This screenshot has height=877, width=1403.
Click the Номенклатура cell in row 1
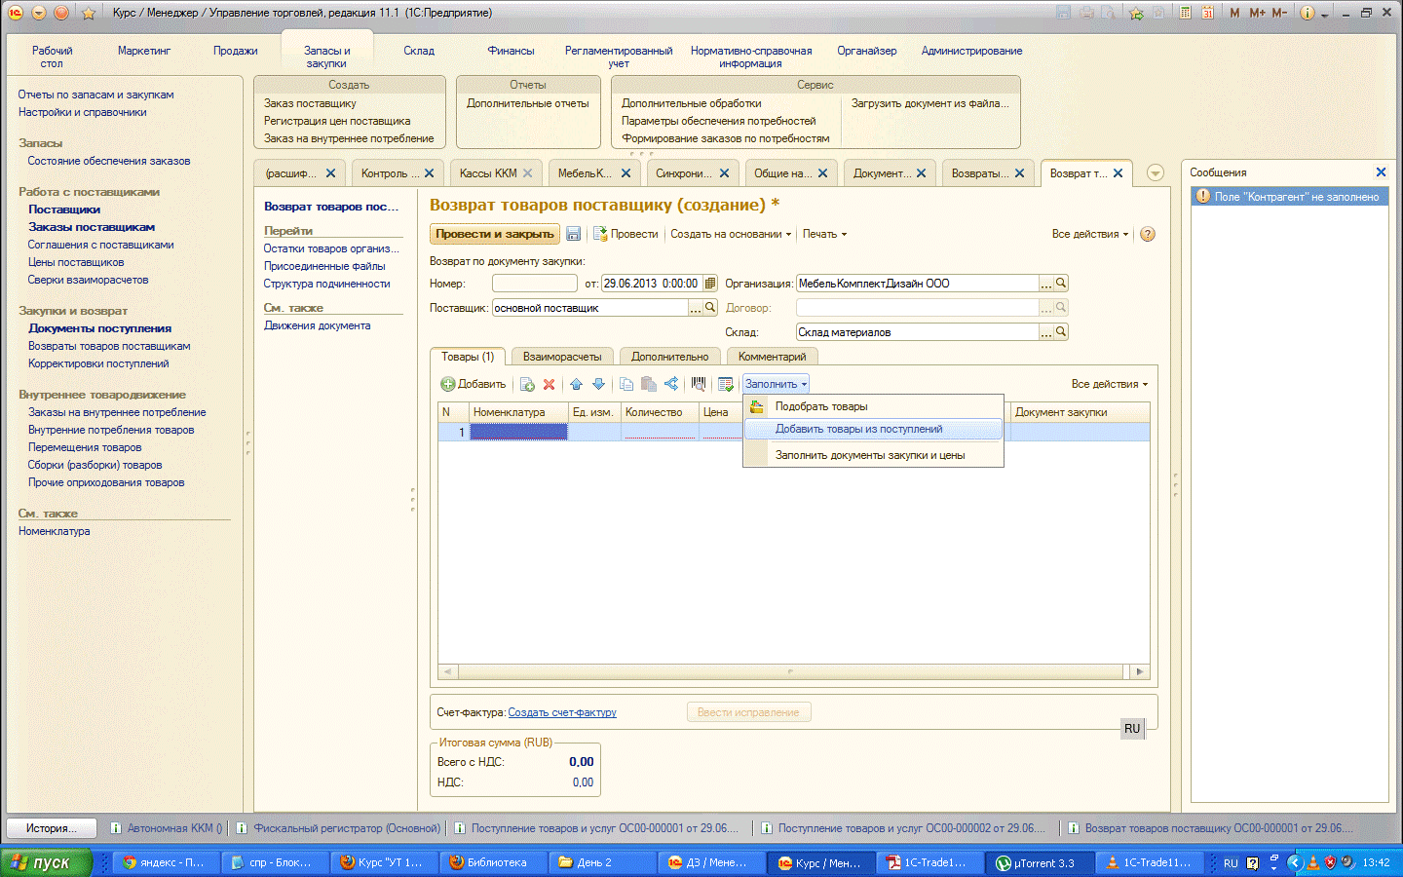[x=518, y=432]
